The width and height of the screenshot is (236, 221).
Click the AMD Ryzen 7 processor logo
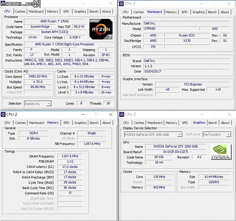coord(101,29)
